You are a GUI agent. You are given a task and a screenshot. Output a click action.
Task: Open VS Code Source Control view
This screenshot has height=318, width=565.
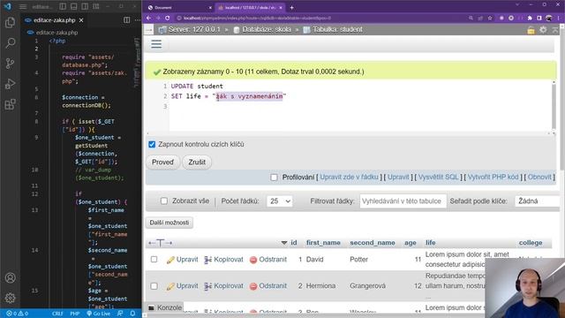click(x=10, y=64)
